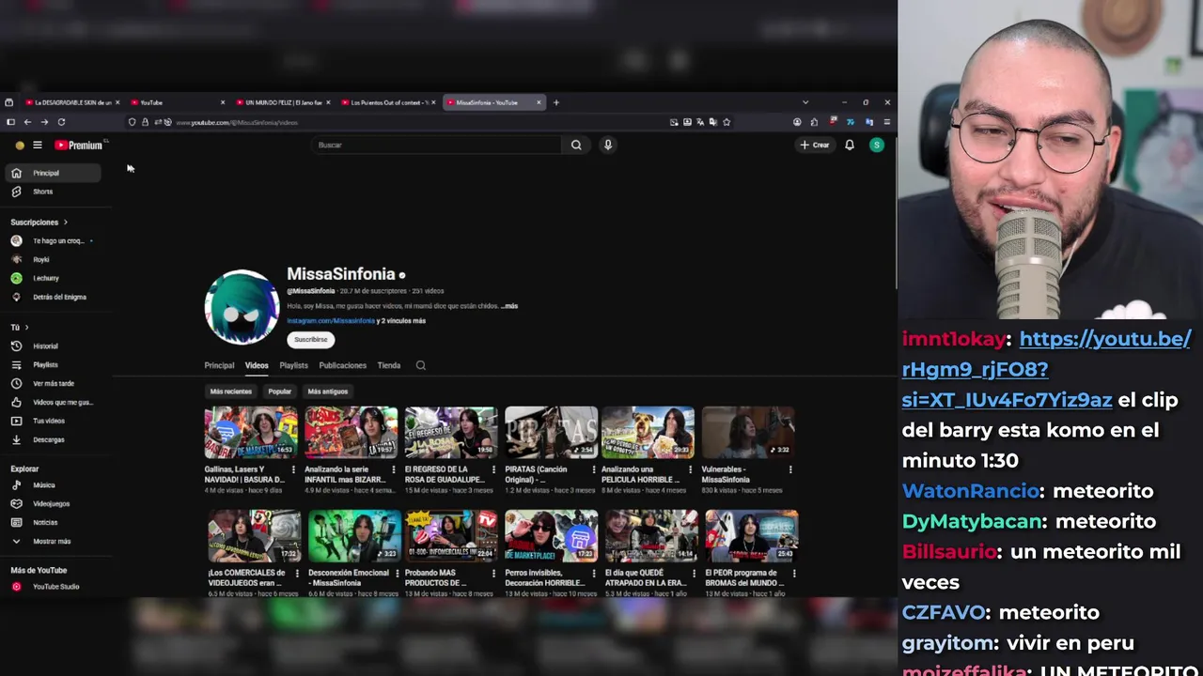Bookmark this page with star icon
The width and height of the screenshot is (1203, 676).
pyautogui.click(x=726, y=122)
